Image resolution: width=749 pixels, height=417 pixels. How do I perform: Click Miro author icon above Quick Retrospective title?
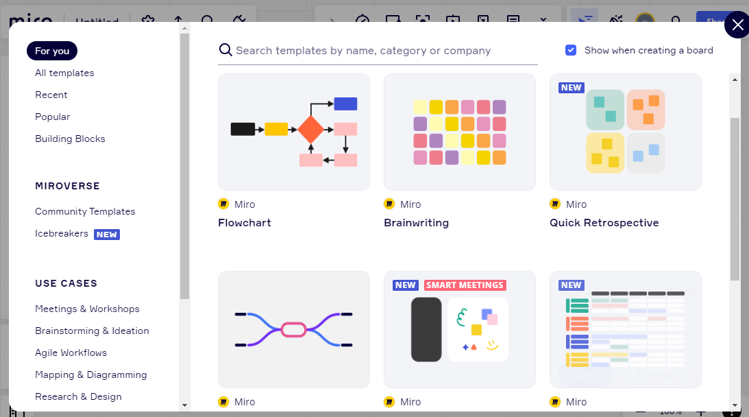[555, 204]
